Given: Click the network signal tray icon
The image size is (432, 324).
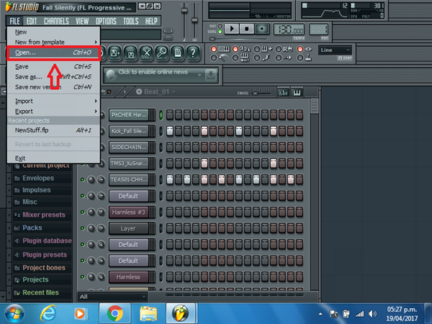Looking at the screenshot, I should [359, 313].
